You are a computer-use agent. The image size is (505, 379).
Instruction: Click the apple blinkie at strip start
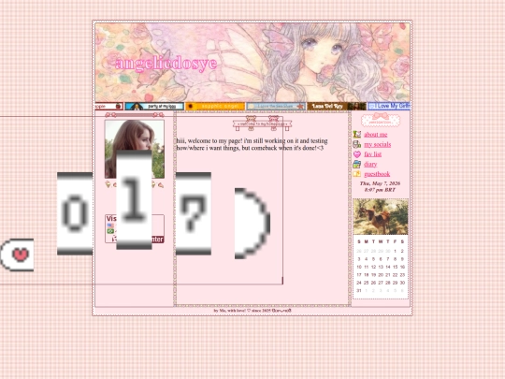click(108, 106)
